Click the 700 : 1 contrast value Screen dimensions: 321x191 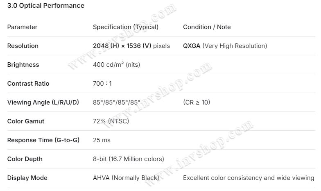coord(102,84)
